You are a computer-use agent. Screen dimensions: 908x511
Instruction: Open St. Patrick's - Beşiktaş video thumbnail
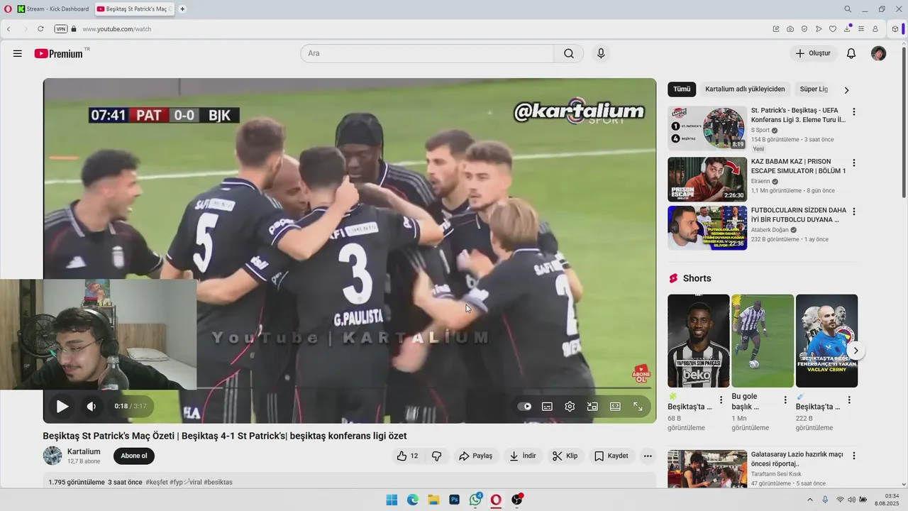(707, 128)
